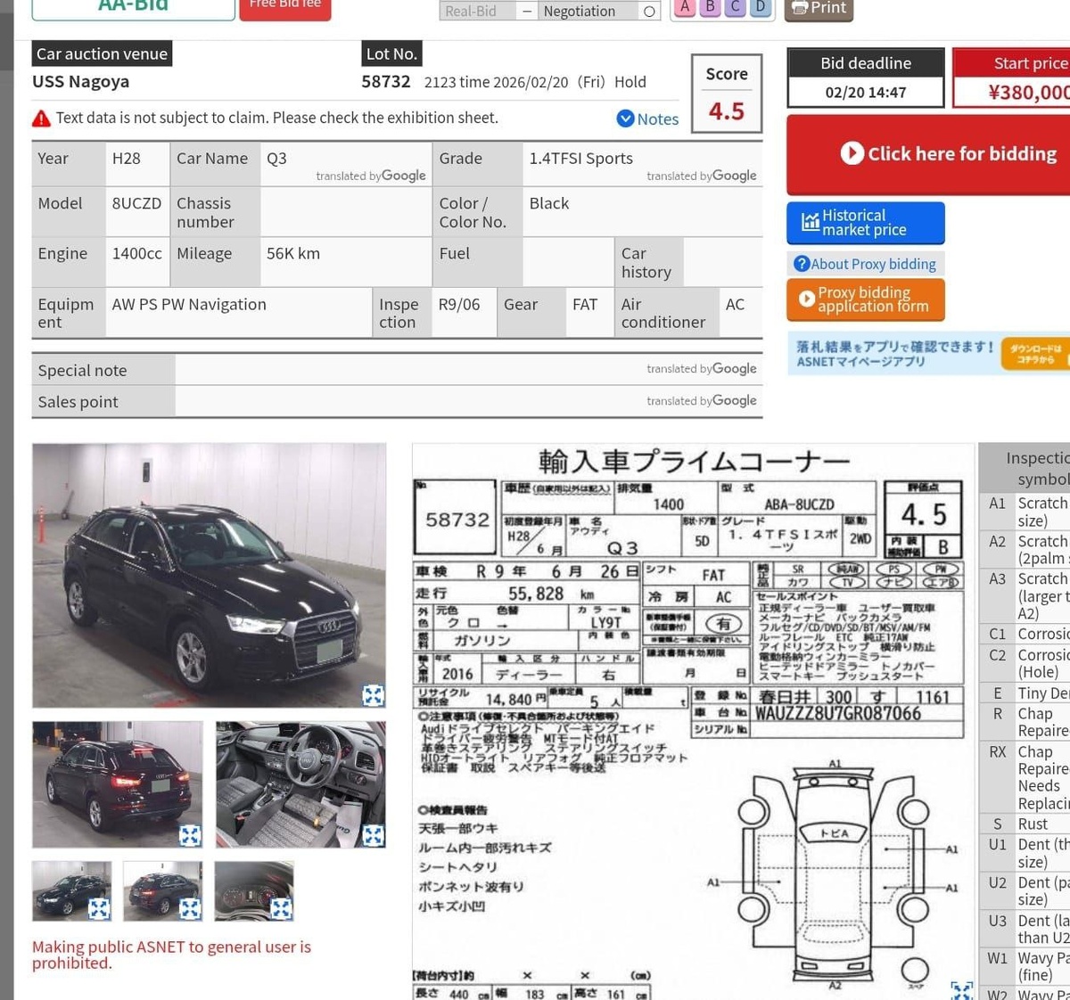
Task: Click the Inspection value R9/06
Action: coord(459,305)
